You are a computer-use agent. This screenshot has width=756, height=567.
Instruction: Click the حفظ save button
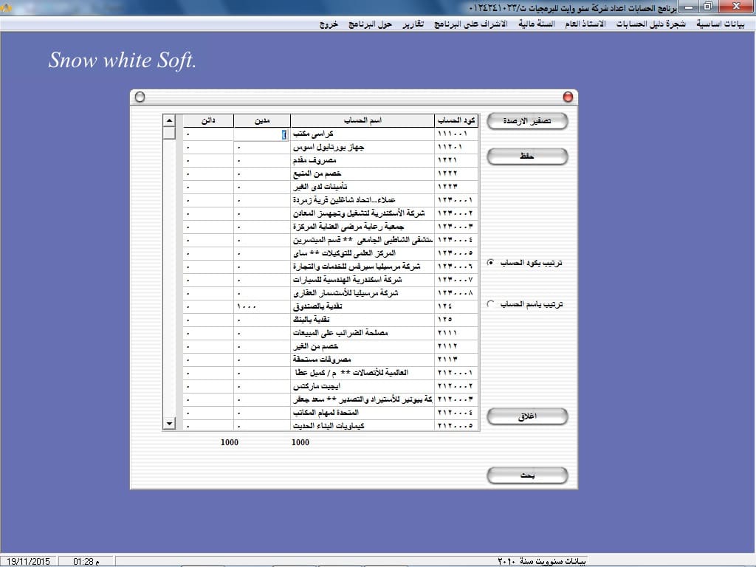[527, 157]
